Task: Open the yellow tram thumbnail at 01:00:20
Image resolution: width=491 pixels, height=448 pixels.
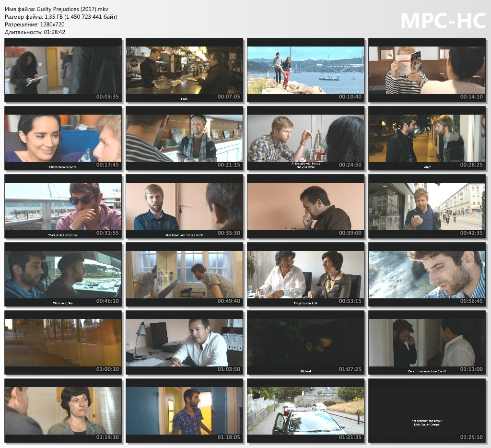Action: coord(63,343)
